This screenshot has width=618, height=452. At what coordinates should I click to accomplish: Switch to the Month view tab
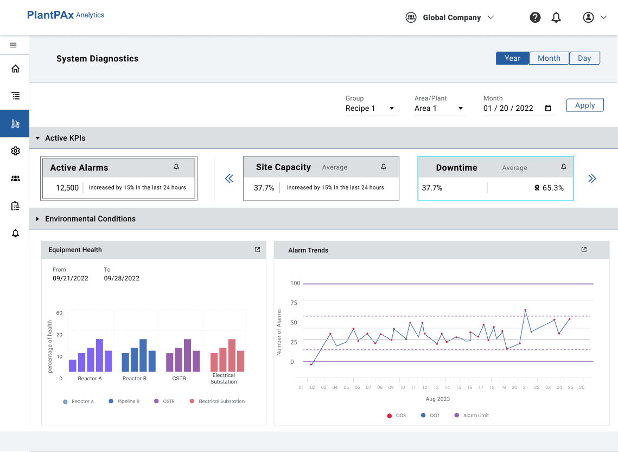[x=549, y=58]
